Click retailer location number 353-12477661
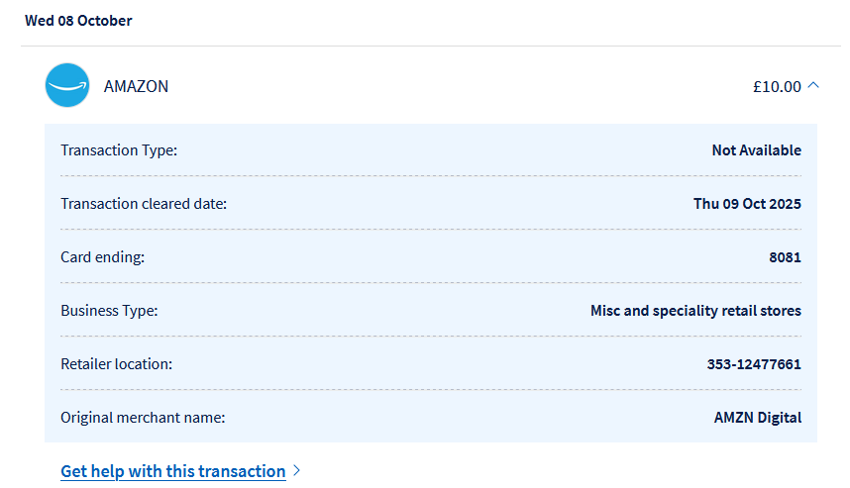Image resolution: width=850 pixels, height=488 pixels. click(x=754, y=364)
